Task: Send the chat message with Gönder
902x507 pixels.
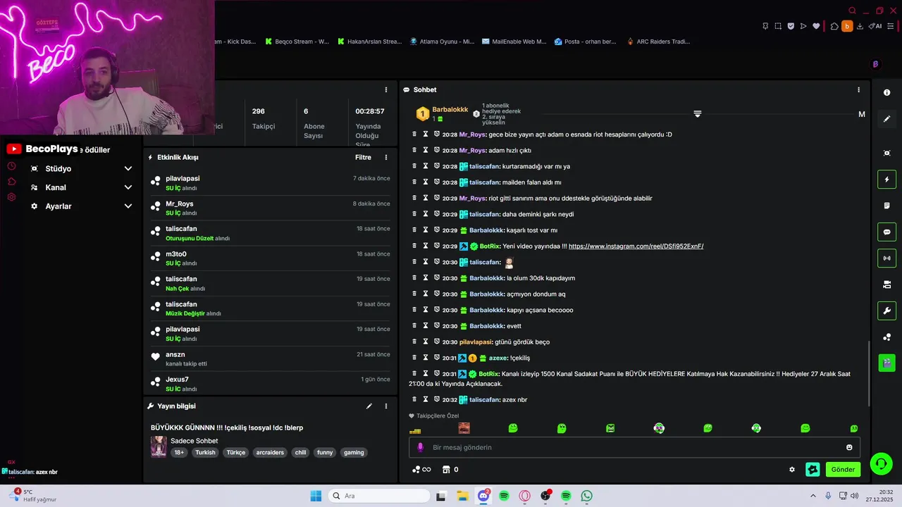Action: pyautogui.click(x=843, y=470)
